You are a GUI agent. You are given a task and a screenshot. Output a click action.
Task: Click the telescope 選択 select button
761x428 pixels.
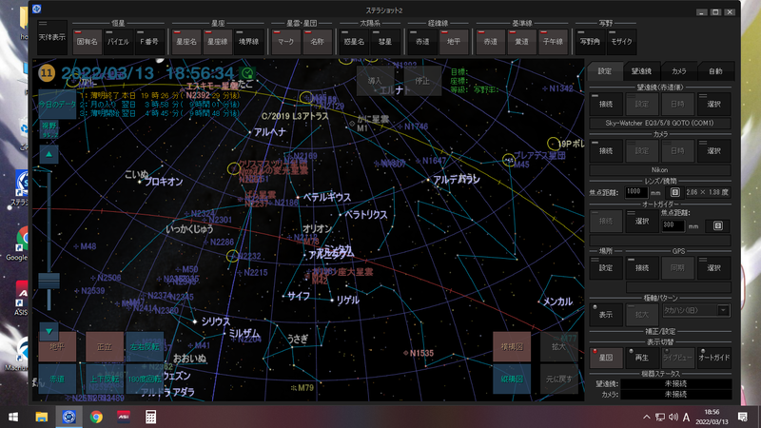714,104
